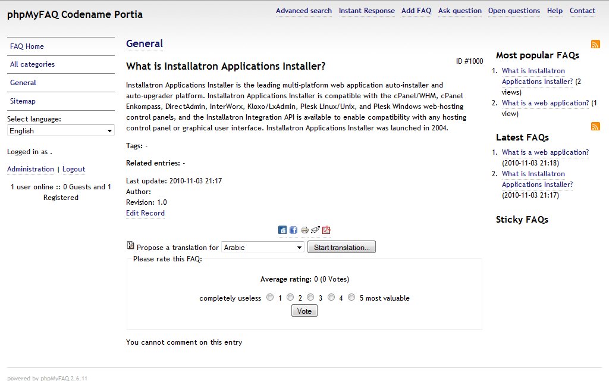Open the Select language dropdown

(x=61, y=130)
